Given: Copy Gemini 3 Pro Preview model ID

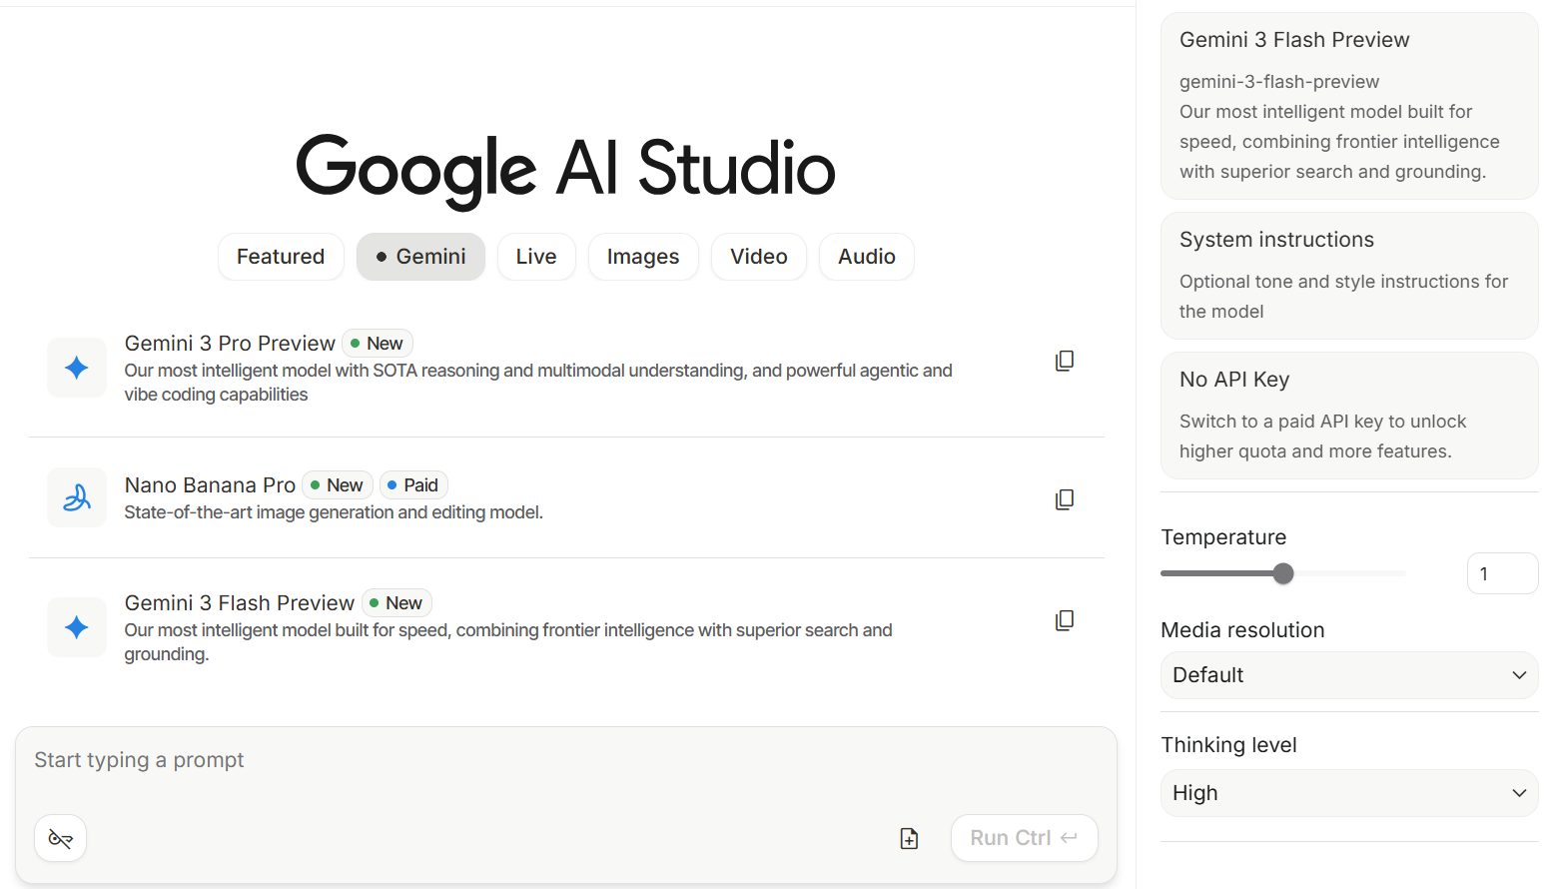Looking at the screenshot, I should coord(1065,361).
